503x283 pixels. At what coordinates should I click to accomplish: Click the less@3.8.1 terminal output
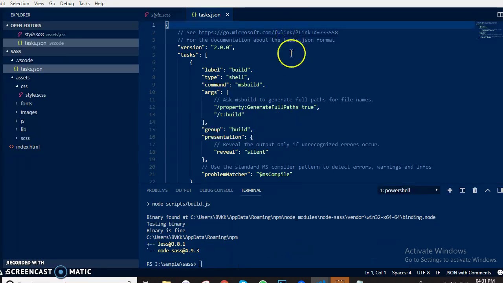click(x=171, y=244)
